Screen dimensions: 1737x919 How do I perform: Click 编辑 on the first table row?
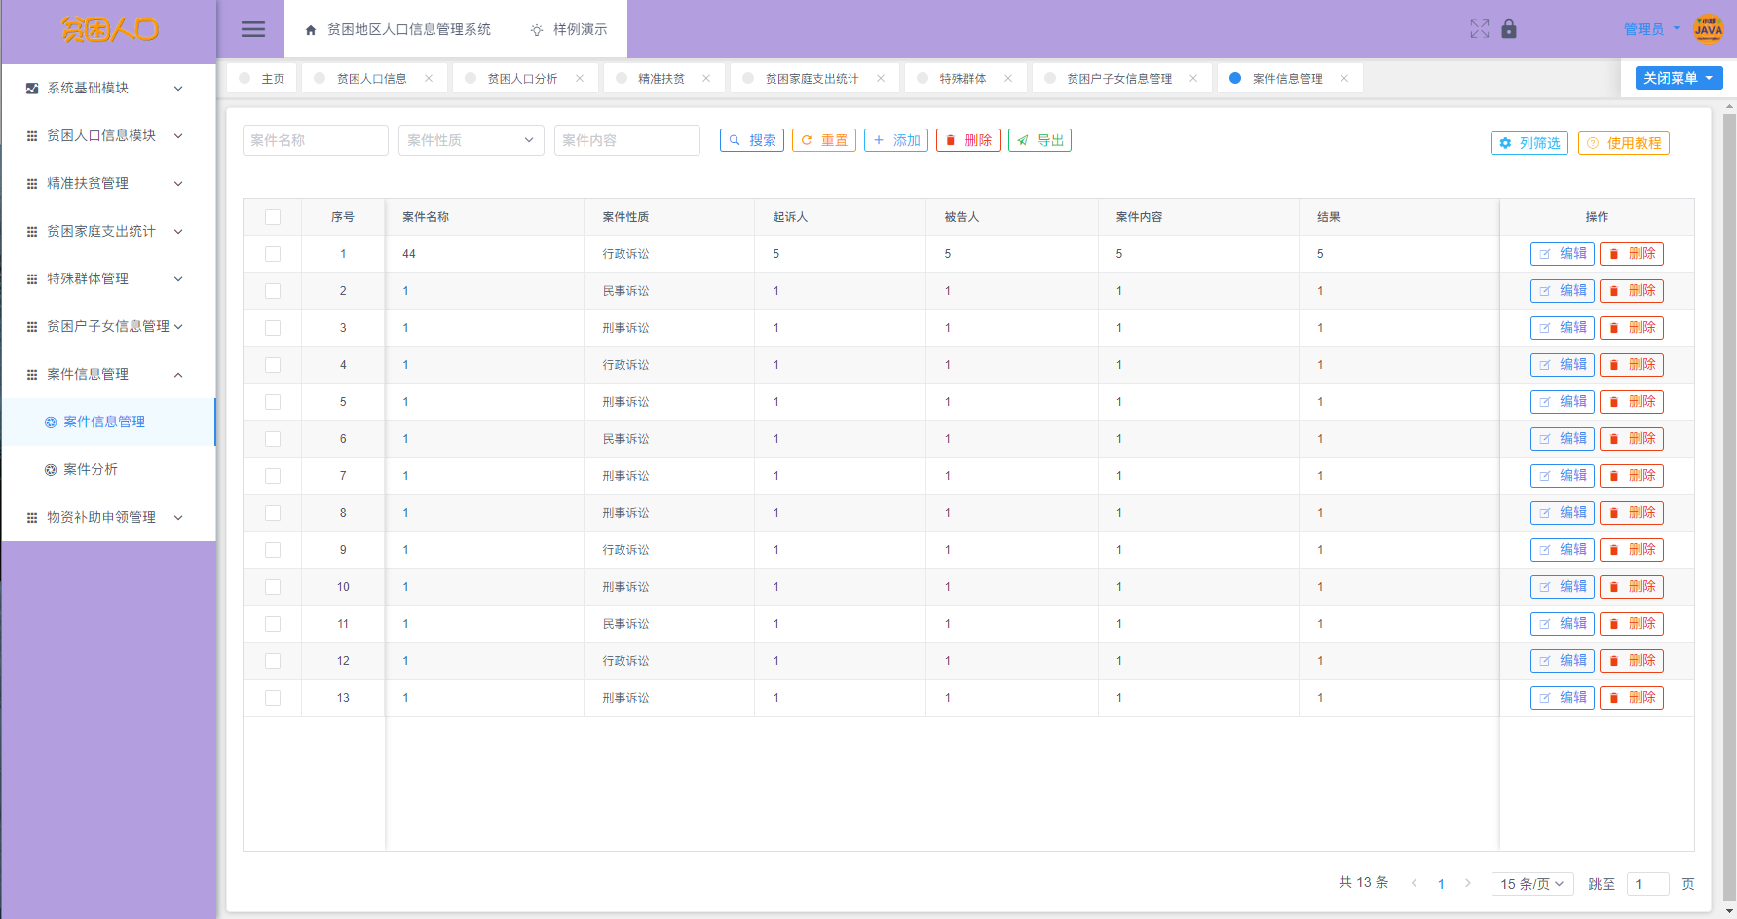point(1562,253)
